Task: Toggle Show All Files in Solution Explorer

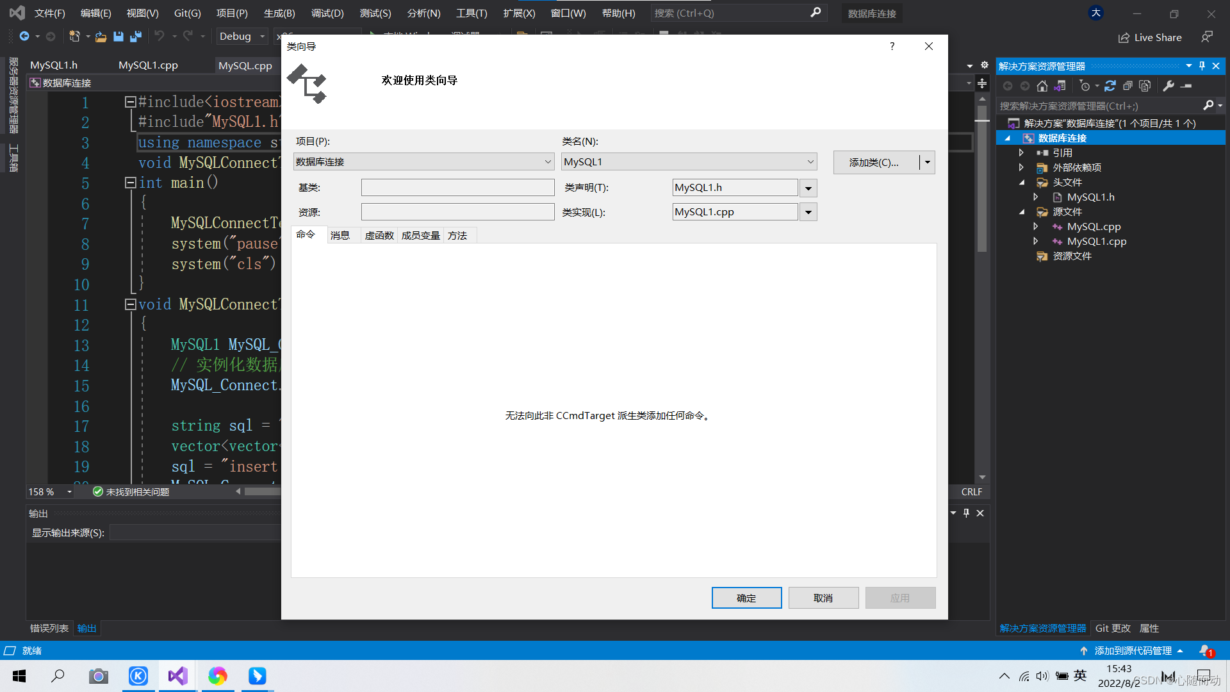Action: tap(1145, 86)
